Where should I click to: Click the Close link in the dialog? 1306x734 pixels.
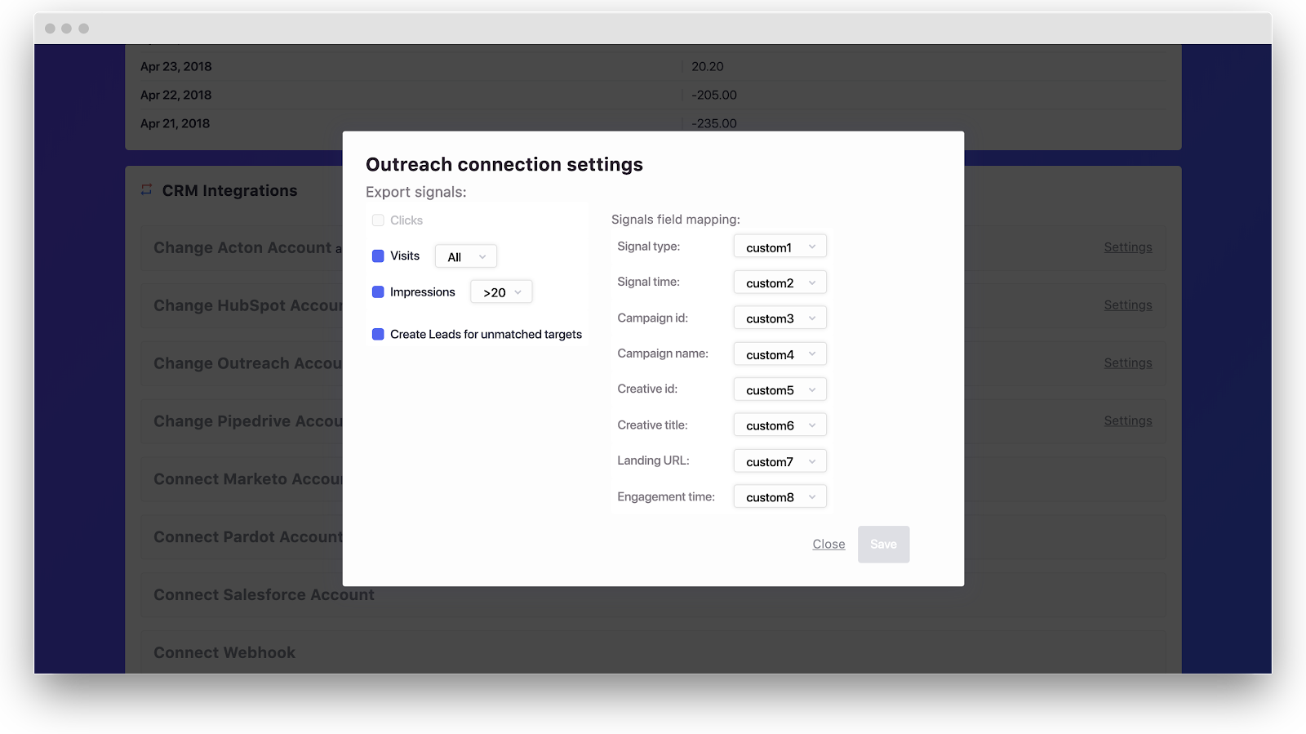[x=828, y=545]
